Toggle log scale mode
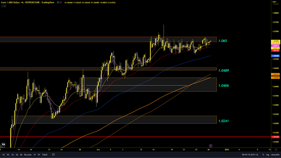The width and height of the screenshot is (281, 158). pos(268,155)
